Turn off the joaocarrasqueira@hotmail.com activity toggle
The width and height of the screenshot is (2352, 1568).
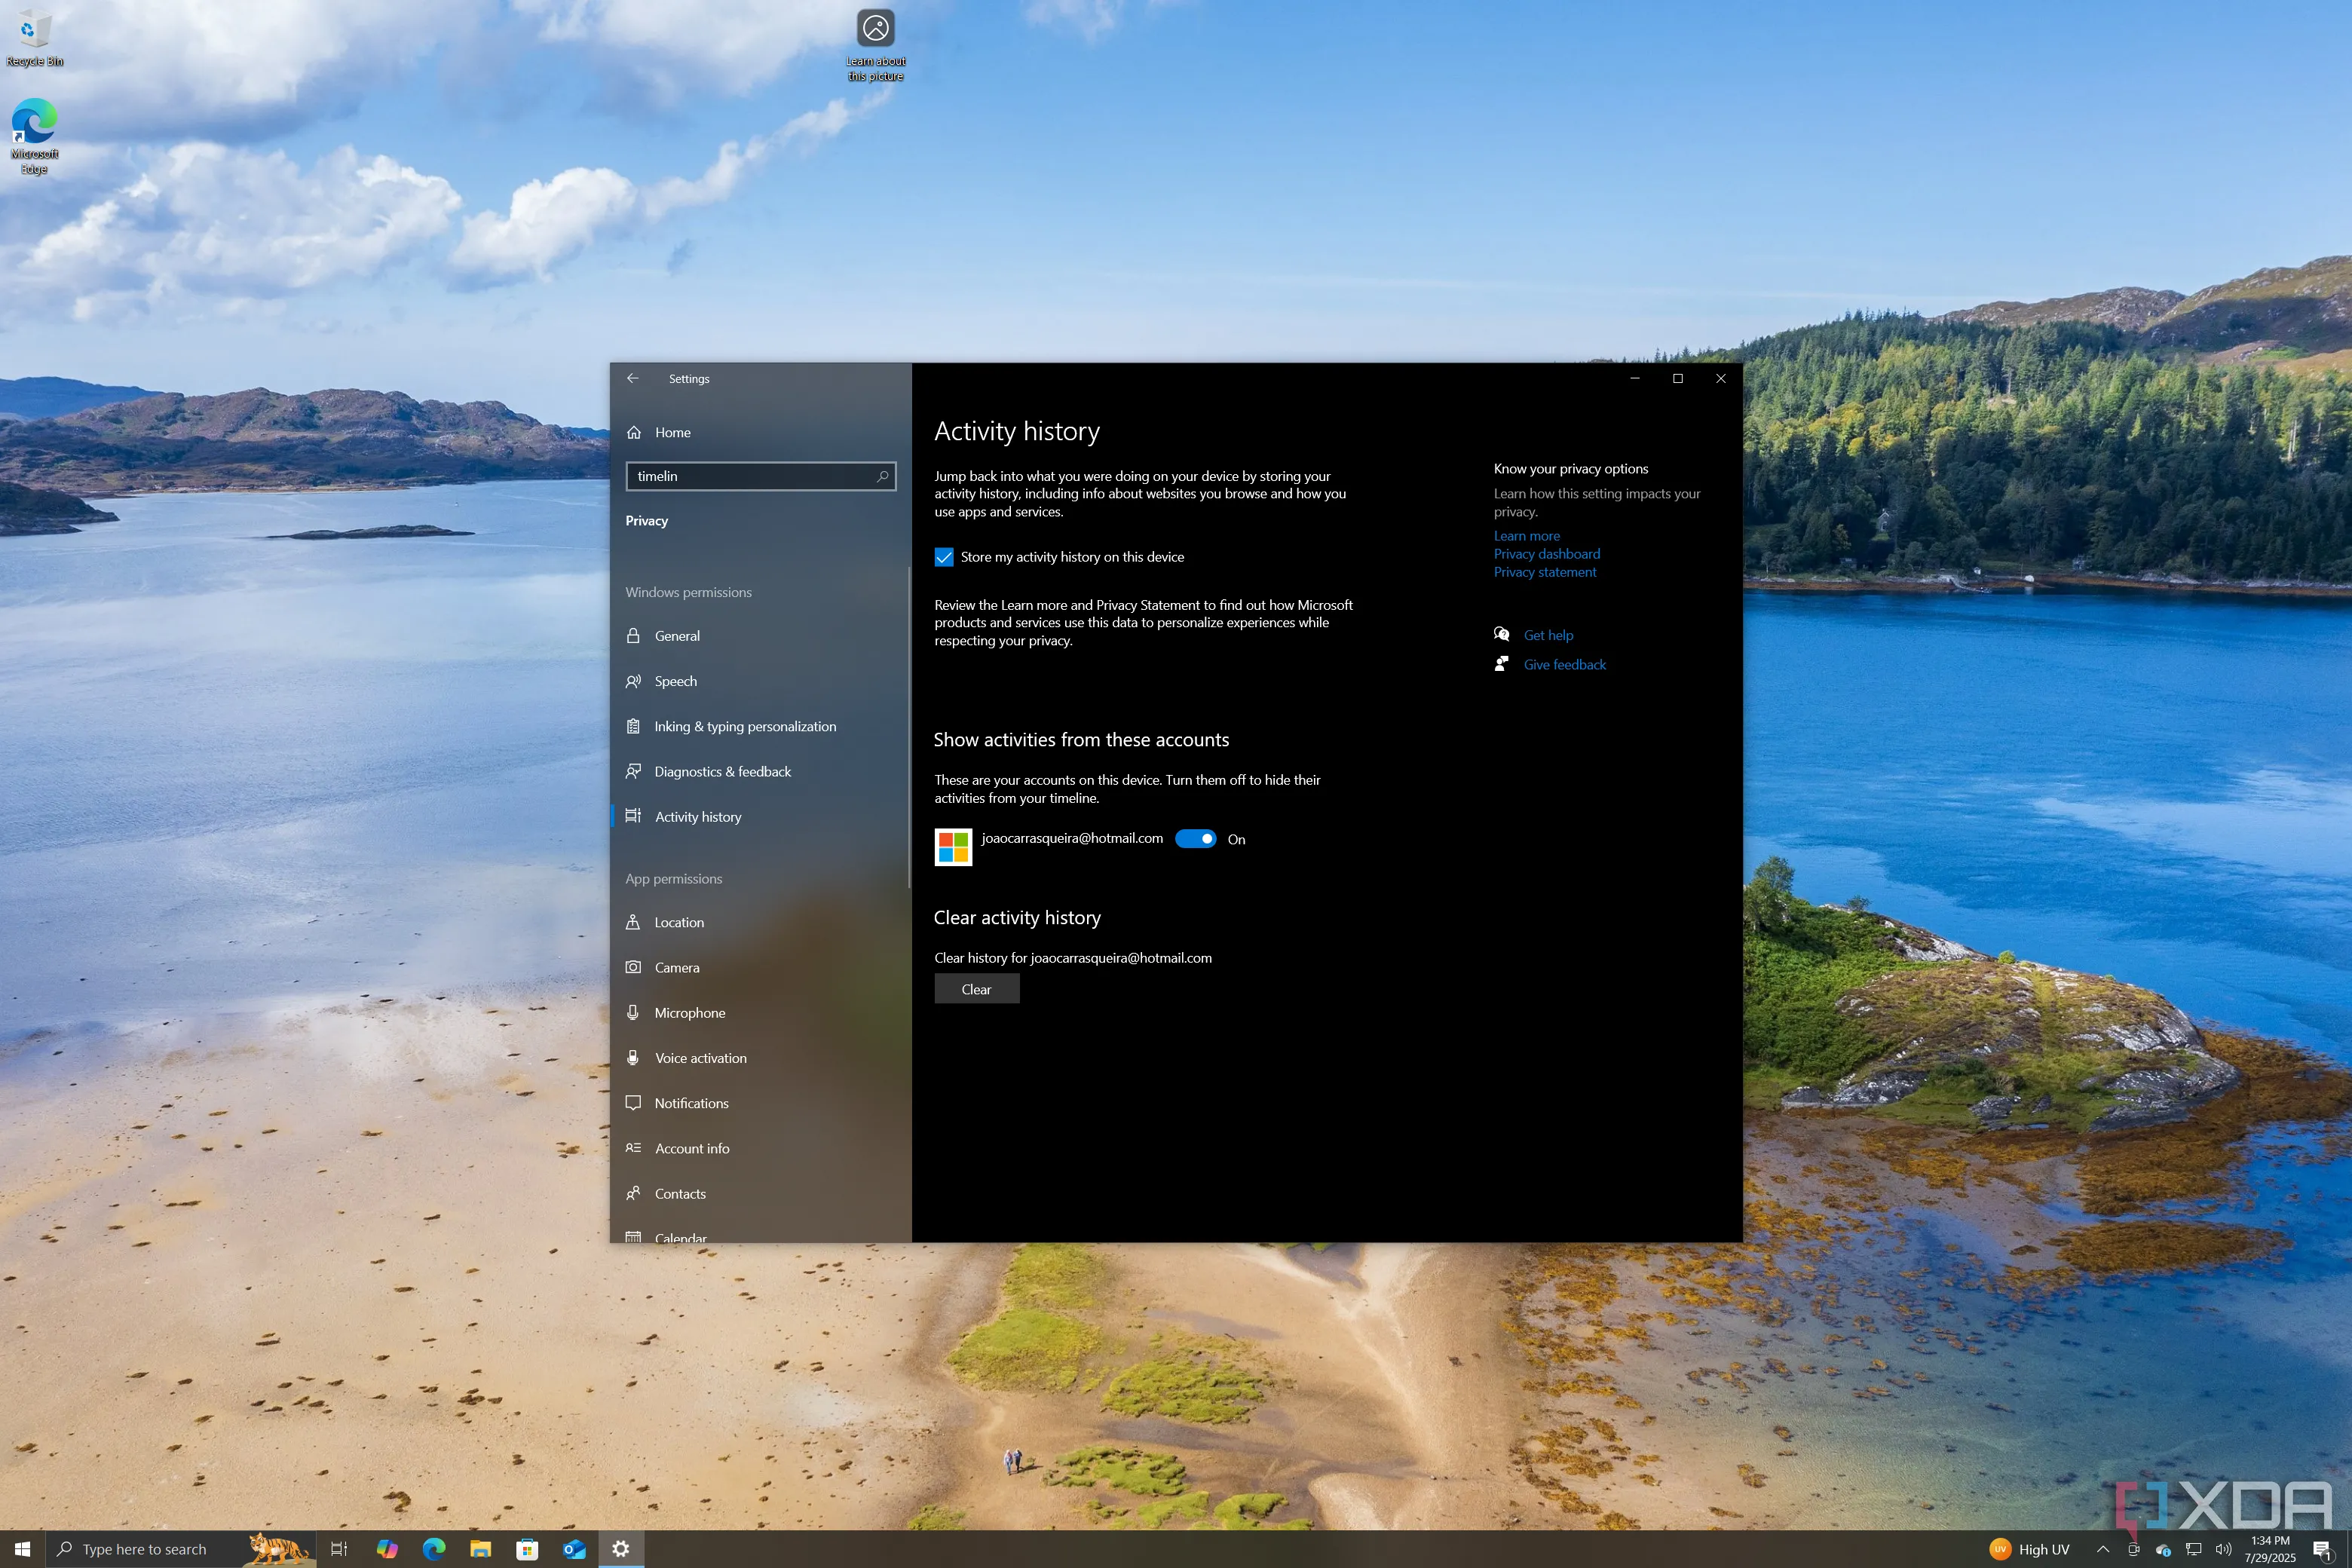[1195, 839]
